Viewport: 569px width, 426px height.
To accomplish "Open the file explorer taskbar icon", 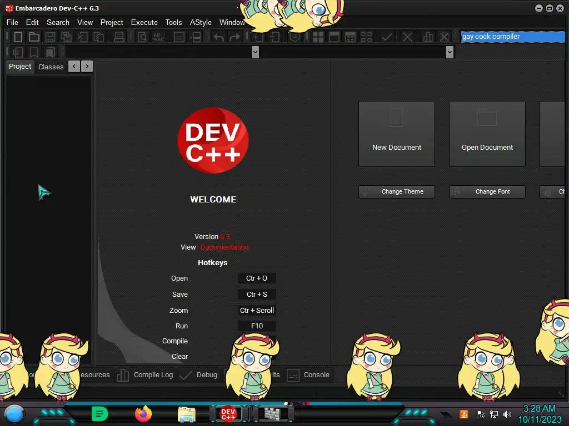I will tap(187, 414).
